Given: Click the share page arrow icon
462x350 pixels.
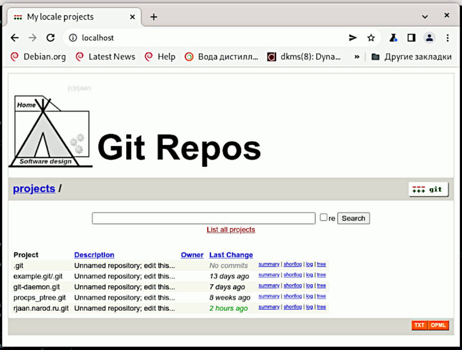Looking at the screenshot, I should pos(353,38).
